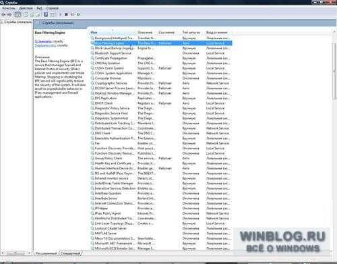Switch to the Стандартный tab
This screenshot has height=264, width=337.
coord(70,253)
